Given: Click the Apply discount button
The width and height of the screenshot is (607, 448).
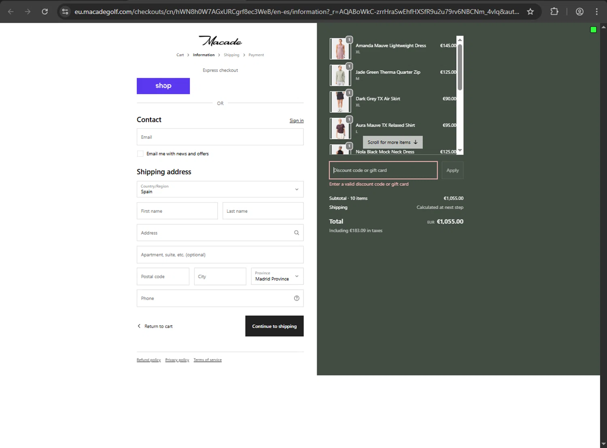Looking at the screenshot, I should [452, 170].
